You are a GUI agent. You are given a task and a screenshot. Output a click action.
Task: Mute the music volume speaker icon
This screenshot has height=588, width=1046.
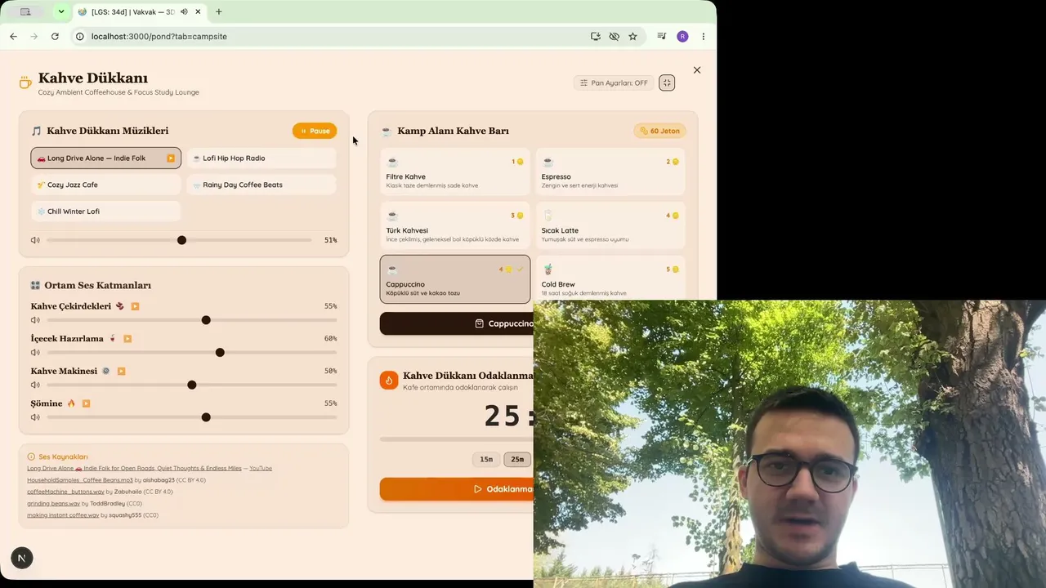(35, 240)
